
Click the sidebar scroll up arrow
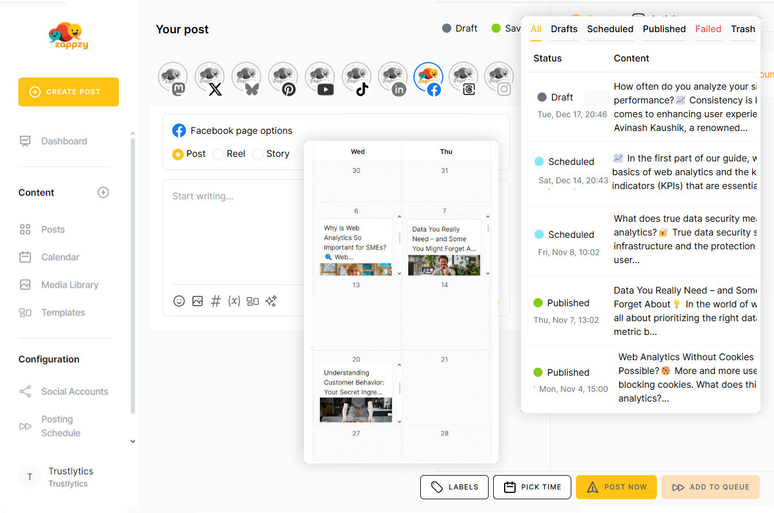[133, 134]
